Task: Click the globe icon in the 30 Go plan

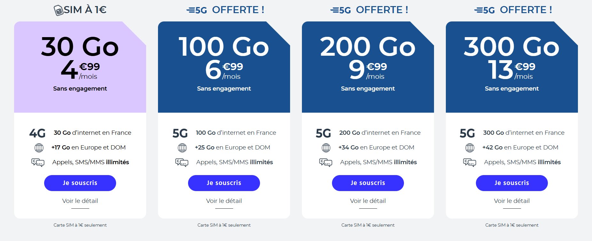Action: [39, 148]
